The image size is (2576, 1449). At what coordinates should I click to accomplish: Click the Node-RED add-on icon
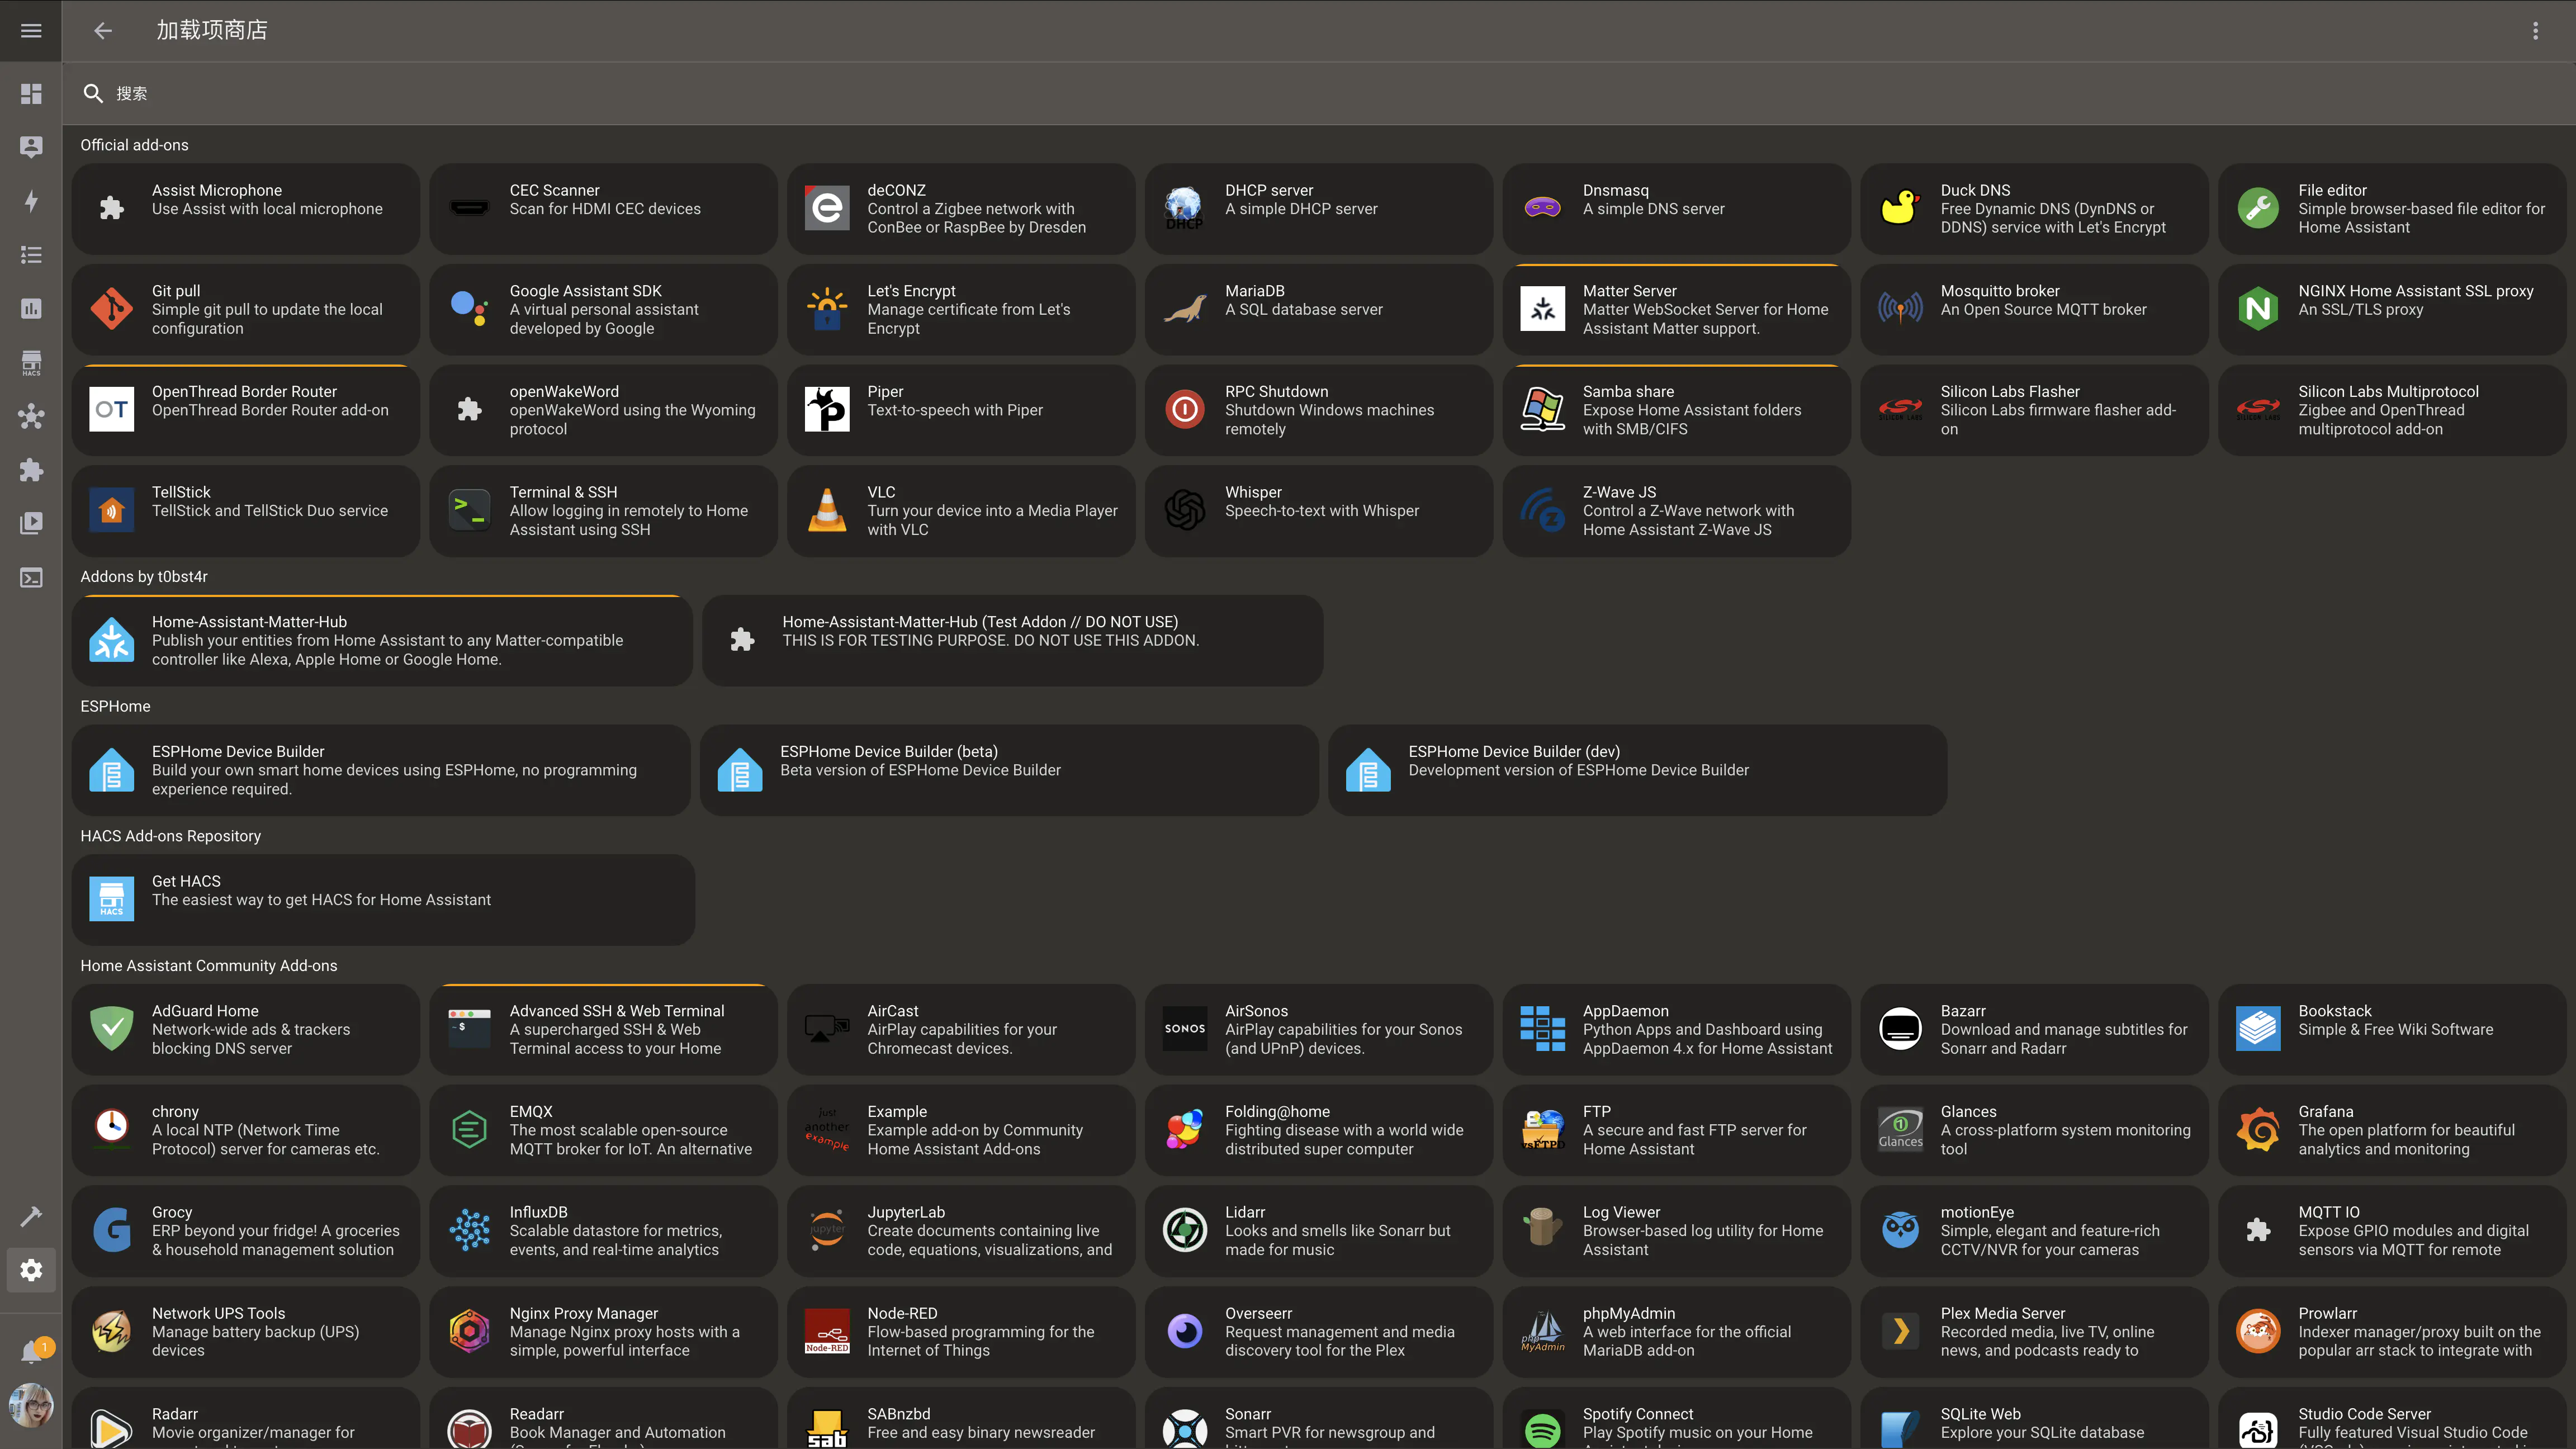(x=827, y=1331)
